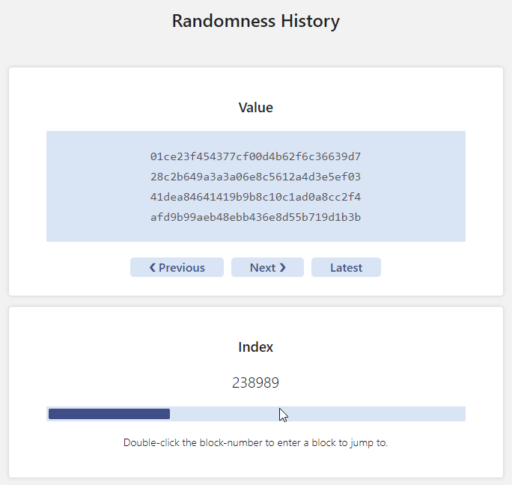Click the left chevron icon on Previous
The image size is (512, 485).
click(x=153, y=268)
